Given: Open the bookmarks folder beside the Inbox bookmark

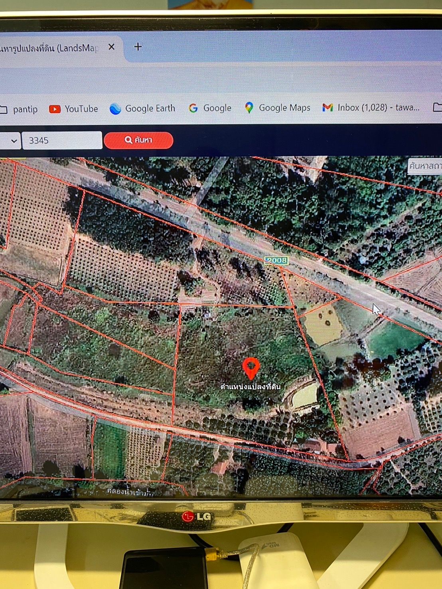Looking at the screenshot, I should 437,107.
